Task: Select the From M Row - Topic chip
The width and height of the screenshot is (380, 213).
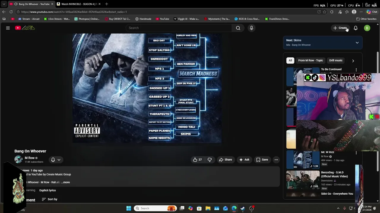Action: tap(311, 60)
